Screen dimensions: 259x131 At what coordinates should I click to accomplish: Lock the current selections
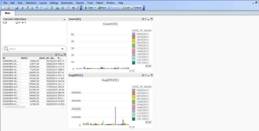[x=126, y=8]
